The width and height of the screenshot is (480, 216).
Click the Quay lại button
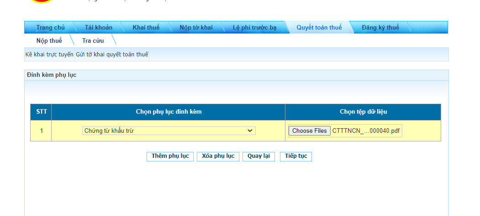258,156
